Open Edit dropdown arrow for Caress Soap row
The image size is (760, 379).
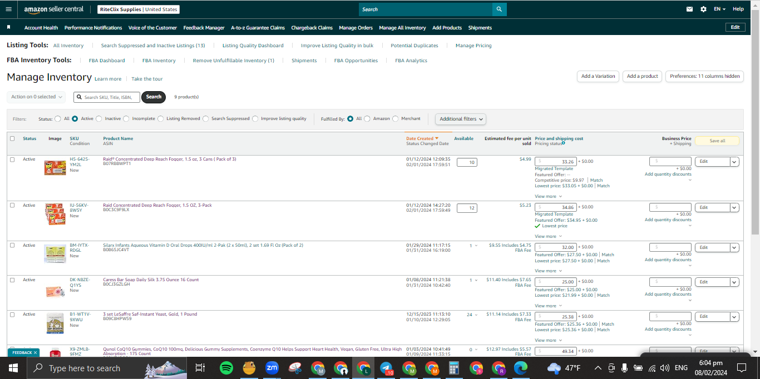(734, 282)
